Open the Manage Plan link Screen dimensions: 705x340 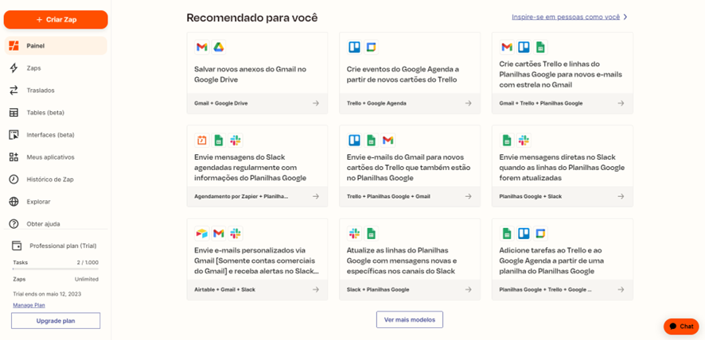click(x=29, y=305)
